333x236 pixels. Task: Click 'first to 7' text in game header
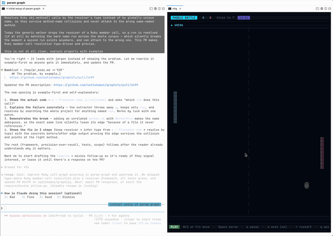225,18
